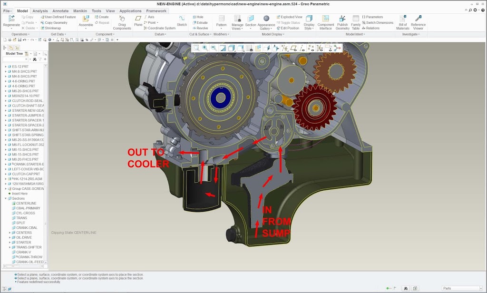The width and height of the screenshot is (487, 293).
Task: Click the Extrude button
Action: point(199,22)
